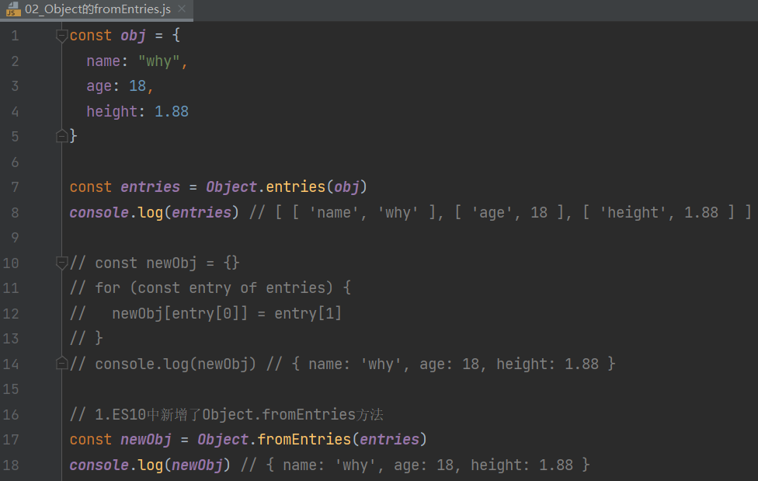Collapse the obj object fold on line 1
The image size is (758, 481).
coord(61,35)
